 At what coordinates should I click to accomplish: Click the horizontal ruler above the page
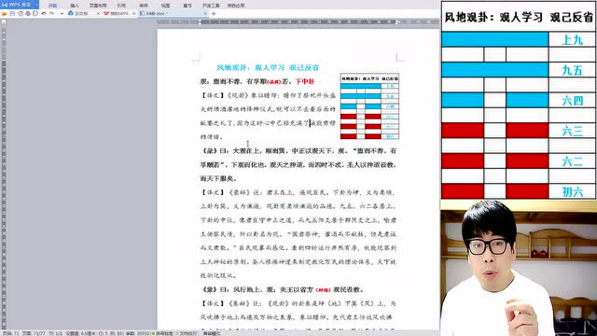click(298, 22)
